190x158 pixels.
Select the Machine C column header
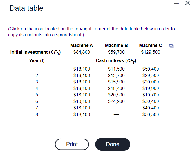click(x=151, y=45)
